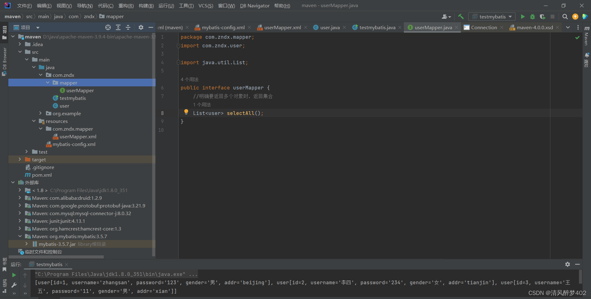591x299 pixels.
Task: Show hidden editor tabs via the chevron
Action: (x=568, y=27)
